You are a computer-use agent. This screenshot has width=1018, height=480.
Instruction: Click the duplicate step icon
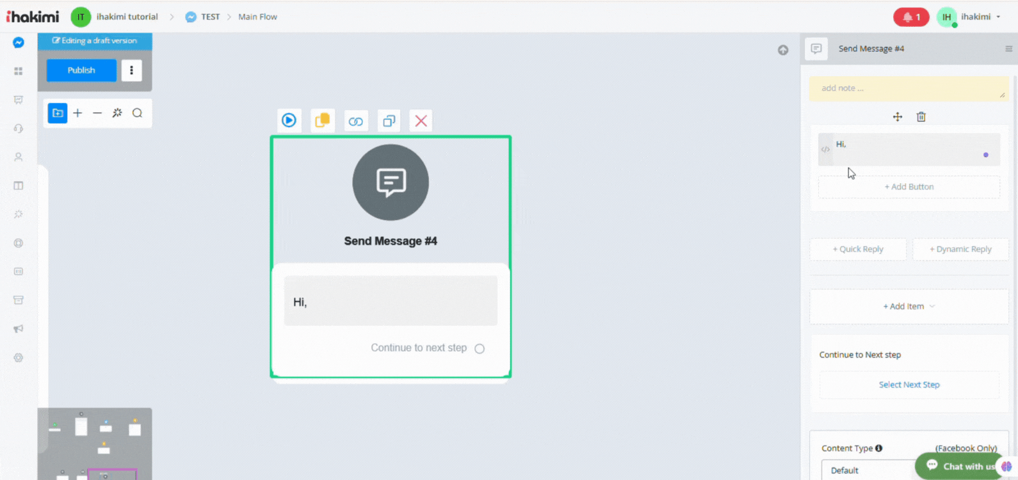tap(389, 121)
